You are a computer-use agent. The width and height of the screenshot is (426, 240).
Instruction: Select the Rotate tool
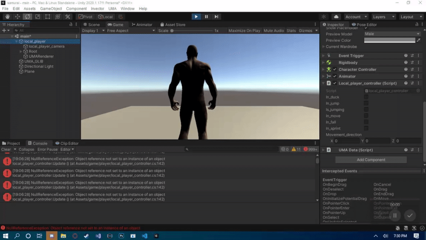pyautogui.click(x=27, y=17)
